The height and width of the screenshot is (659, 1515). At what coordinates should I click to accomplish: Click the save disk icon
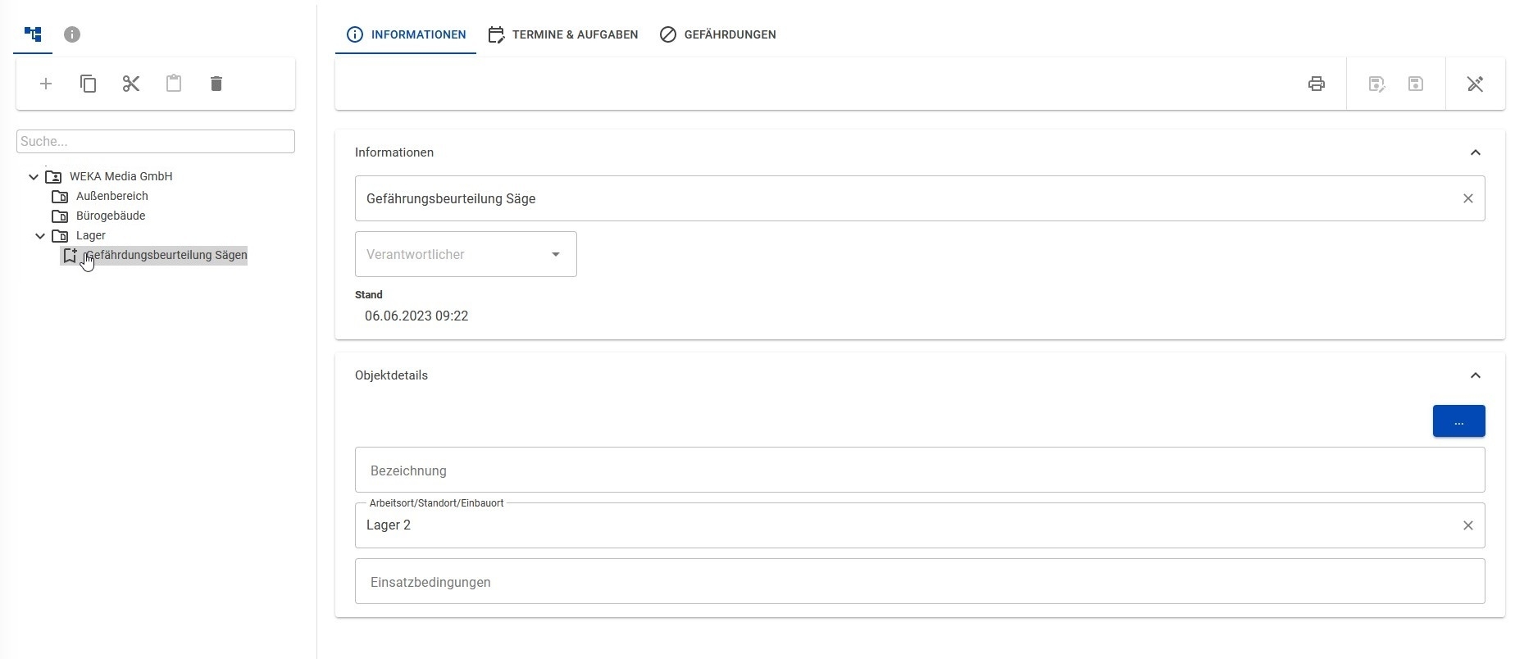tap(1416, 84)
